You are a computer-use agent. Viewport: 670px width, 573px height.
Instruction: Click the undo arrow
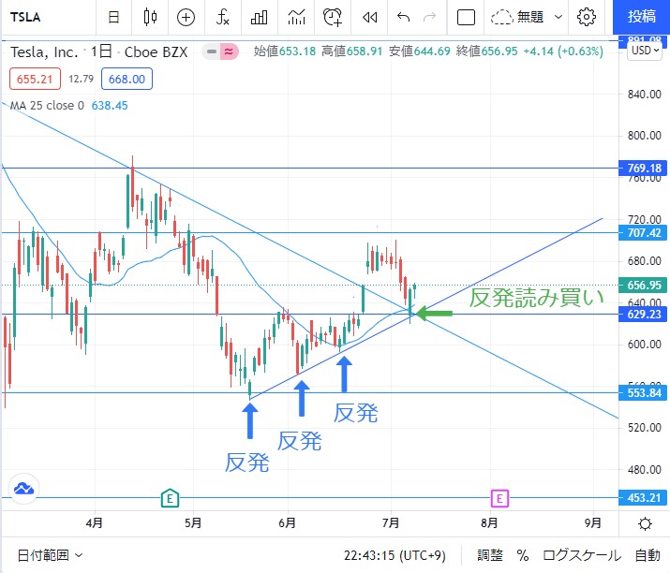[x=404, y=17]
